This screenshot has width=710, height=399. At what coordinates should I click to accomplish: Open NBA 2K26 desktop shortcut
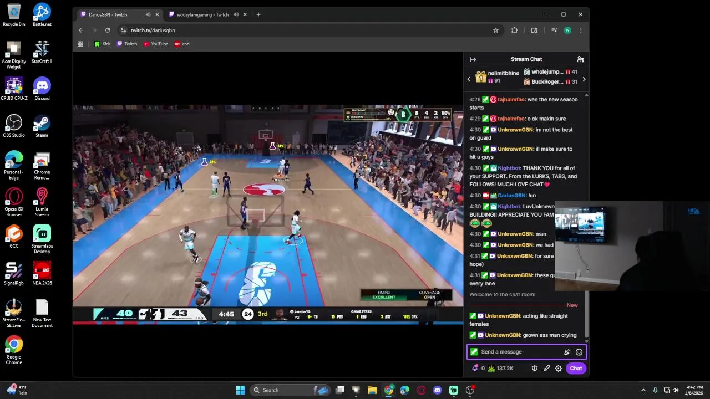tap(42, 274)
